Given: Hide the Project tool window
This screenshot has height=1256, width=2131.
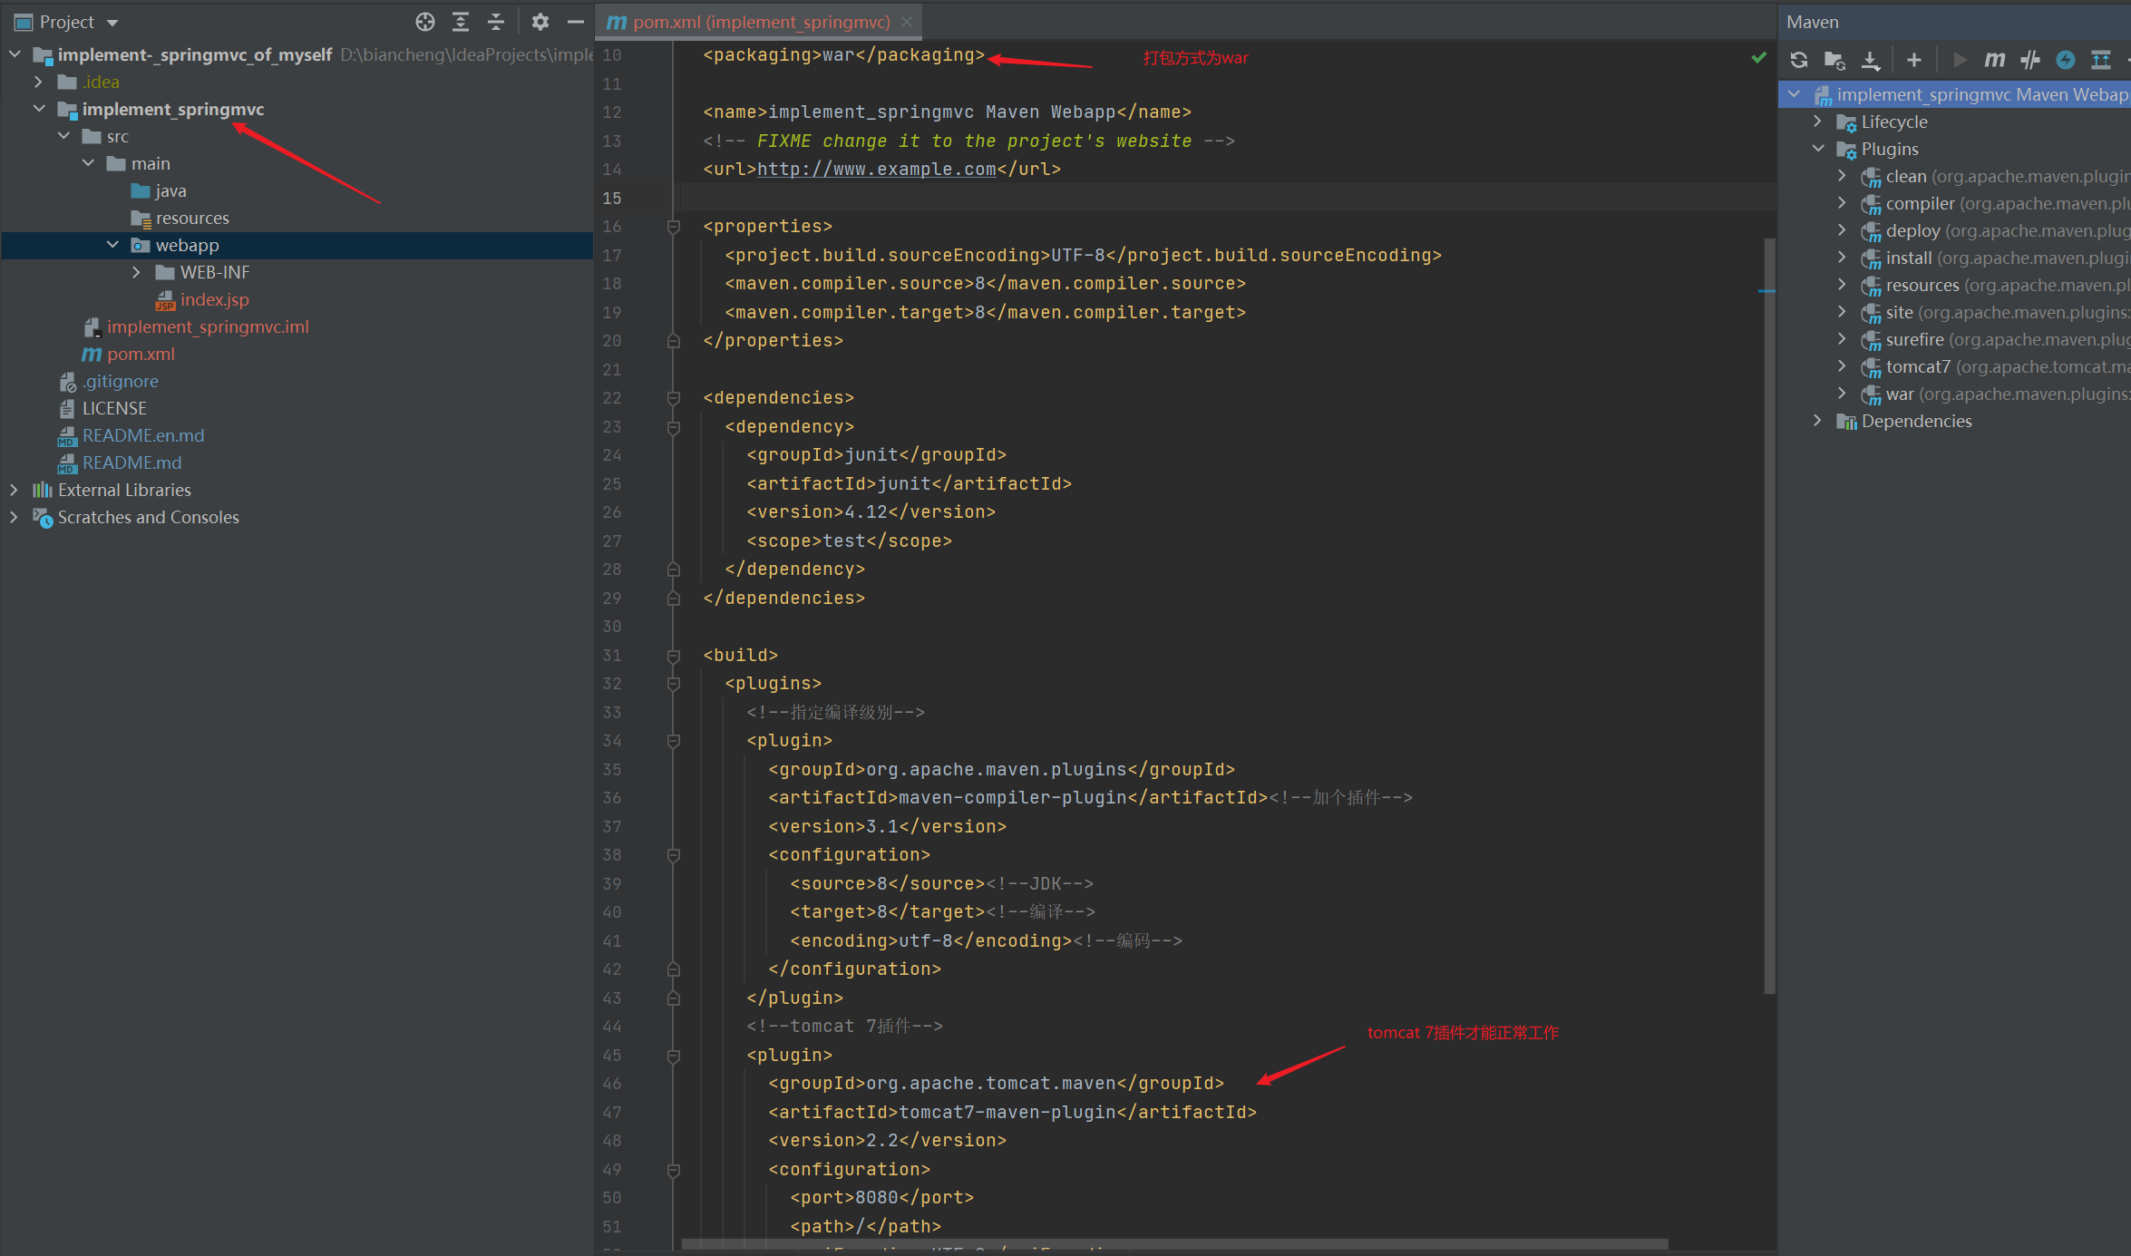Looking at the screenshot, I should coord(576,22).
